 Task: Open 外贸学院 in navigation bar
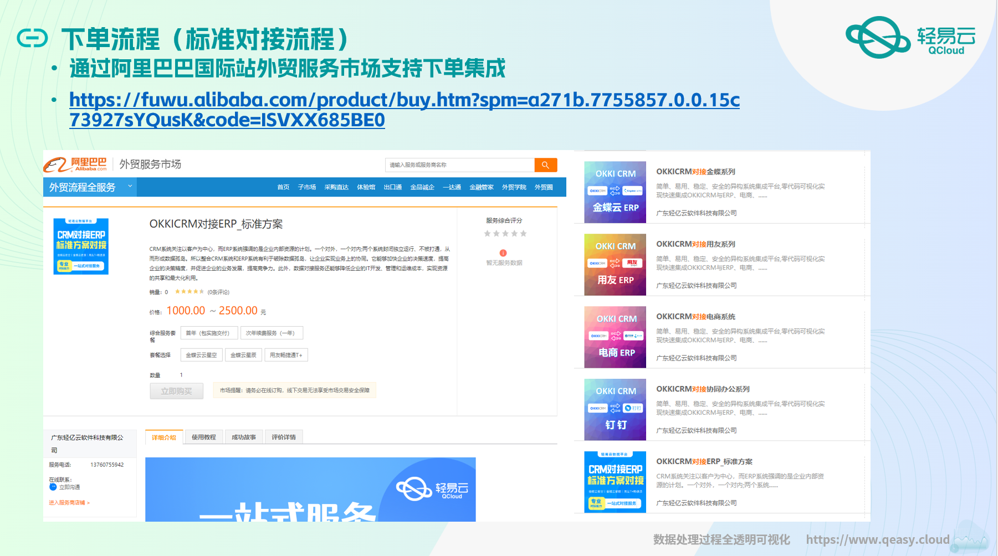coord(514,187)
